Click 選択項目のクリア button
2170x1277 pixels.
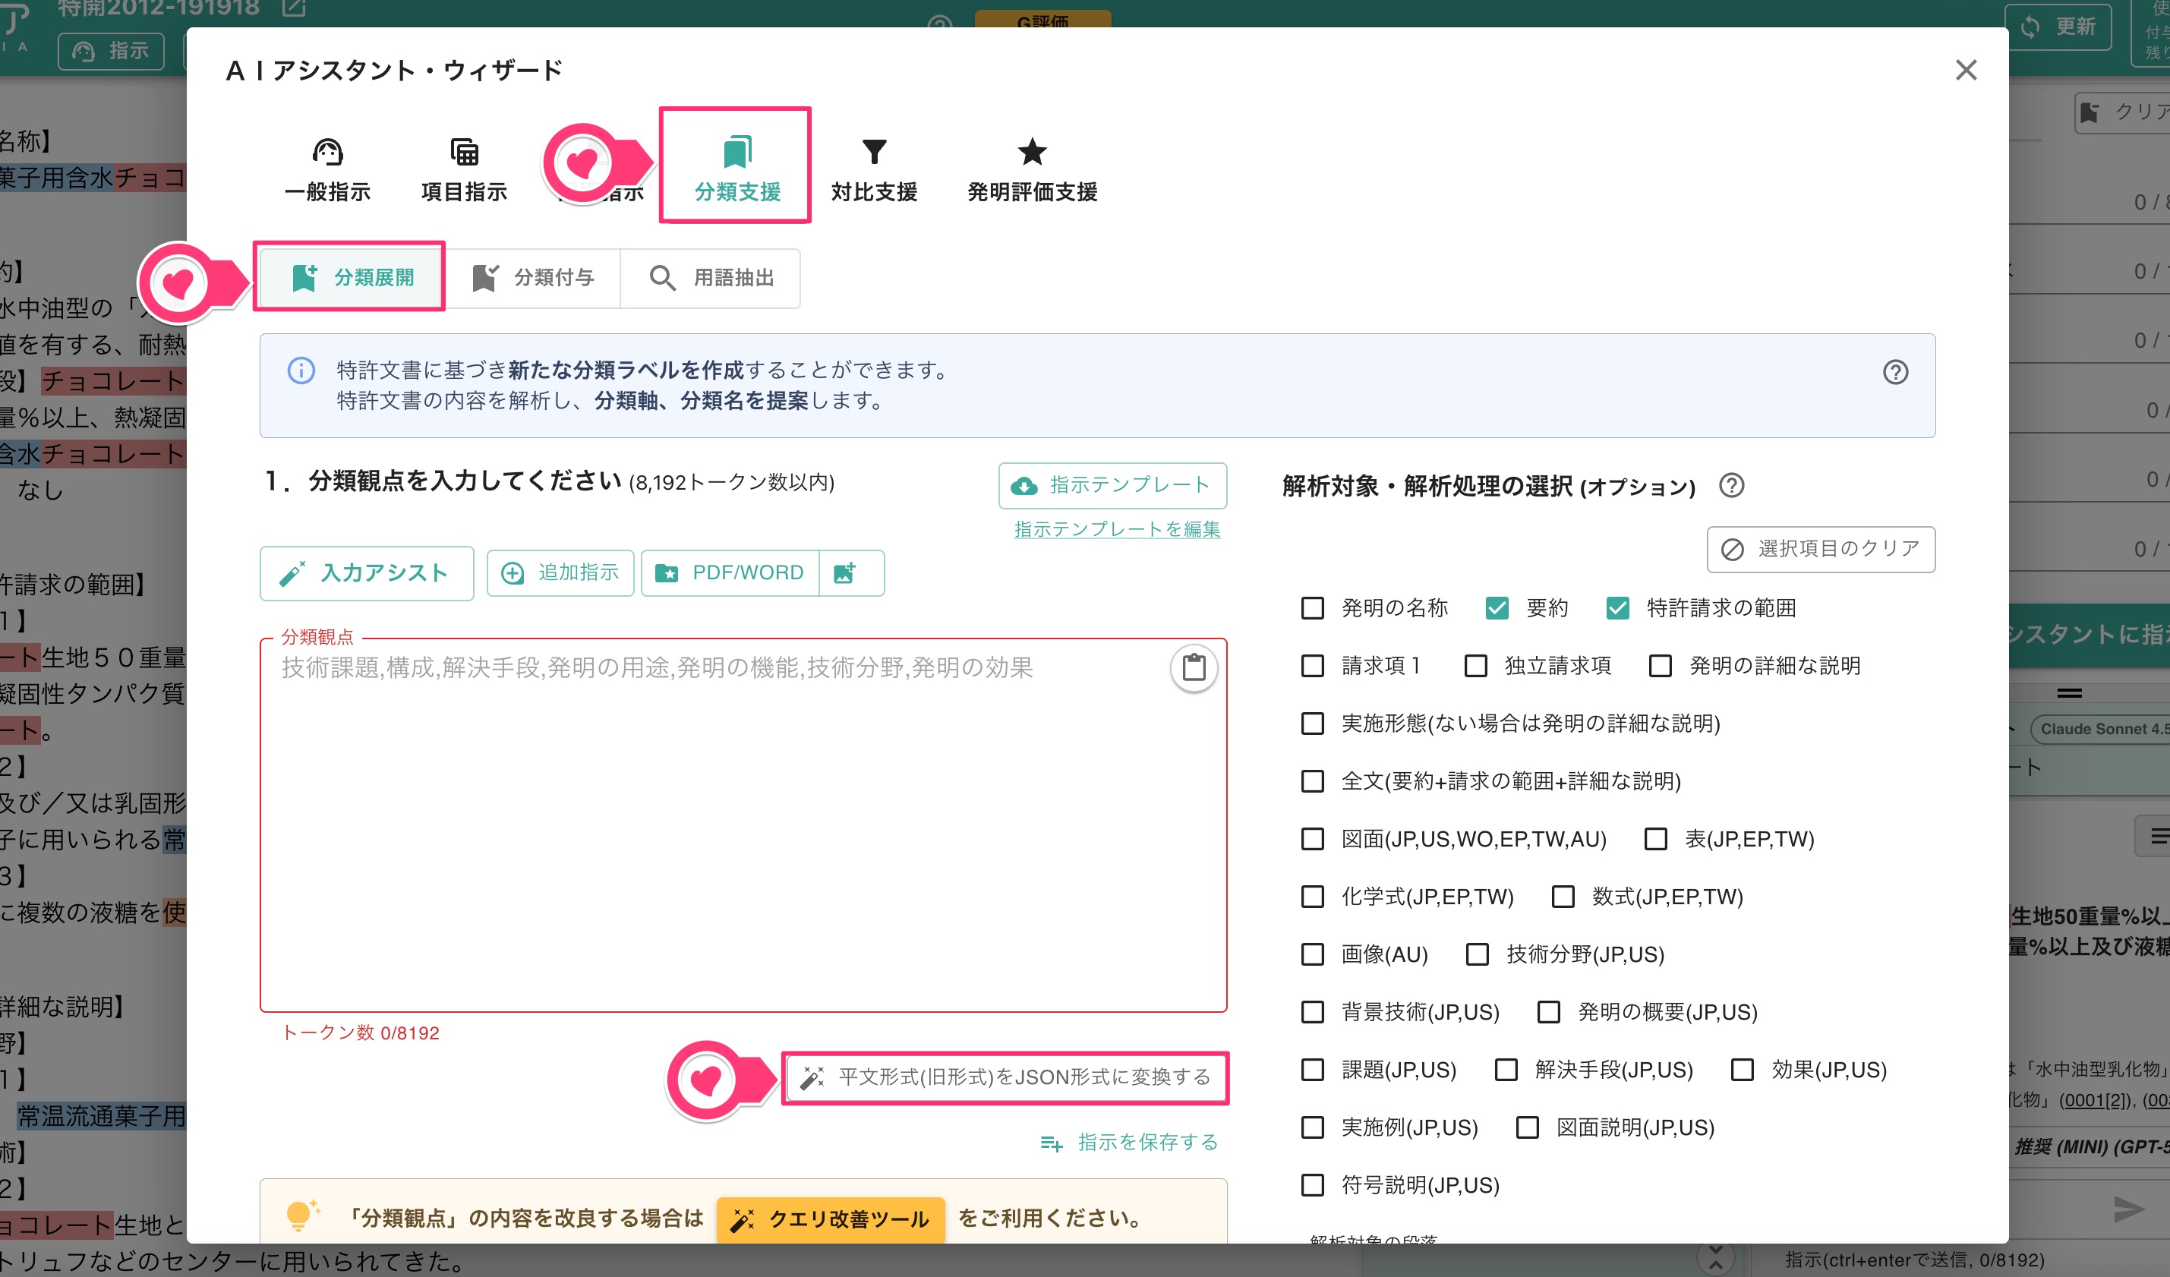pyautogui.click(x=1821, y=550)
